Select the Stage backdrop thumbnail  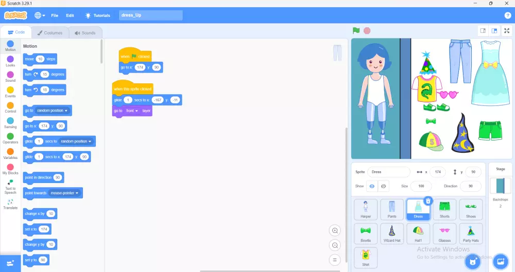[x=500, y=186]
